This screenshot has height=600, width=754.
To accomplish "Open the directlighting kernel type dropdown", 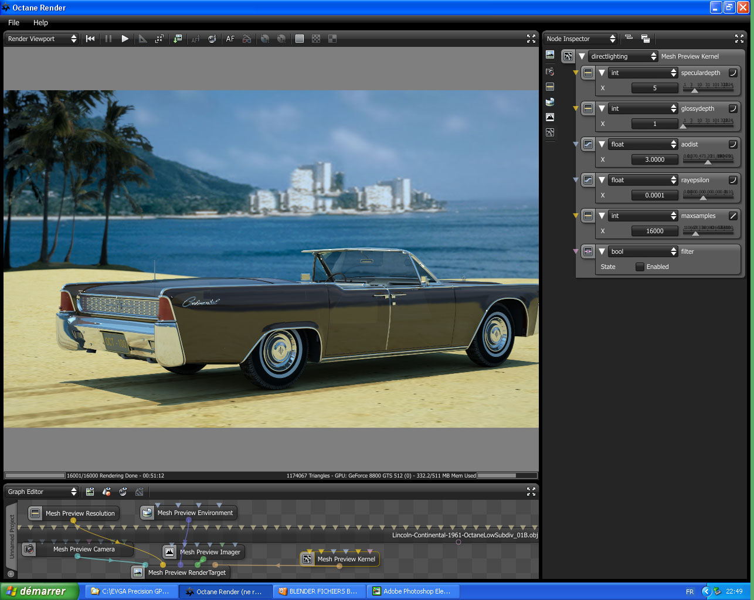I will [623, 56].
